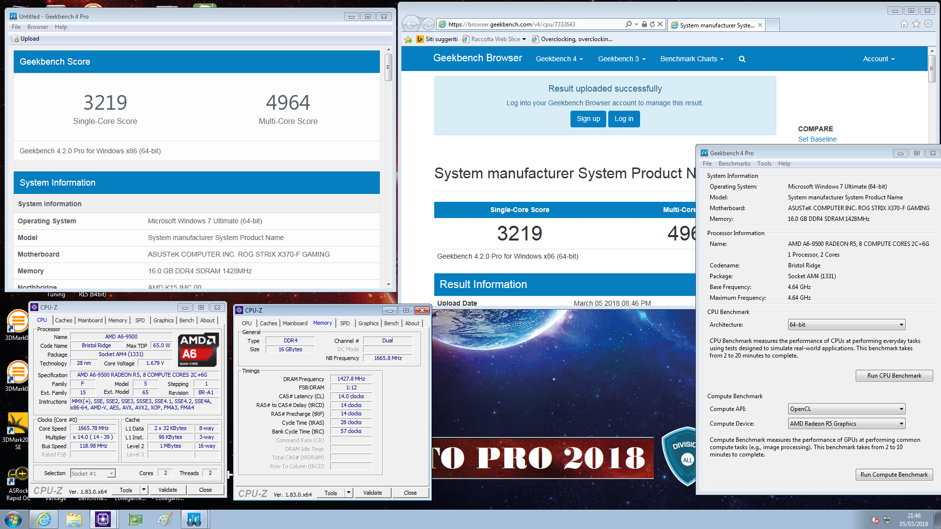
Task: Click the Windows Start orb
Action: 13,519
